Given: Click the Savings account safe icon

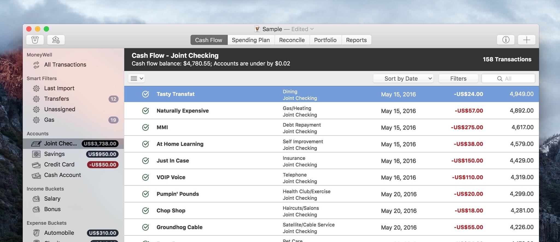Looking at the screenshot, I should pyautogui.click(x=36, y=154).
